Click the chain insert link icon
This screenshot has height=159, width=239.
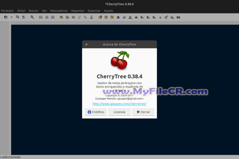[x=85, y=17]
